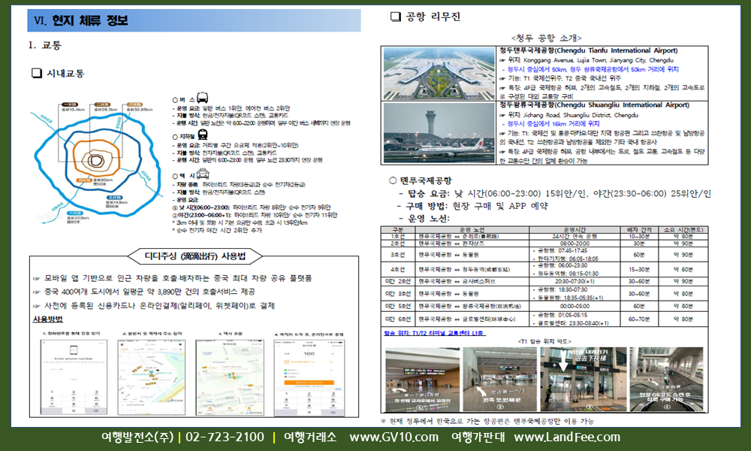This screenshot has width=751, height=451.
Task: Select DiDi step 3 taxi call screenshot
Action: coord(230,377)
